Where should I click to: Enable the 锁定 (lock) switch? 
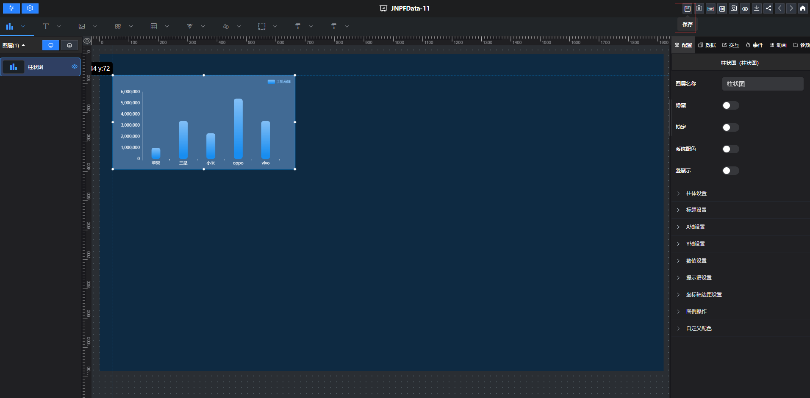(730, 127)
